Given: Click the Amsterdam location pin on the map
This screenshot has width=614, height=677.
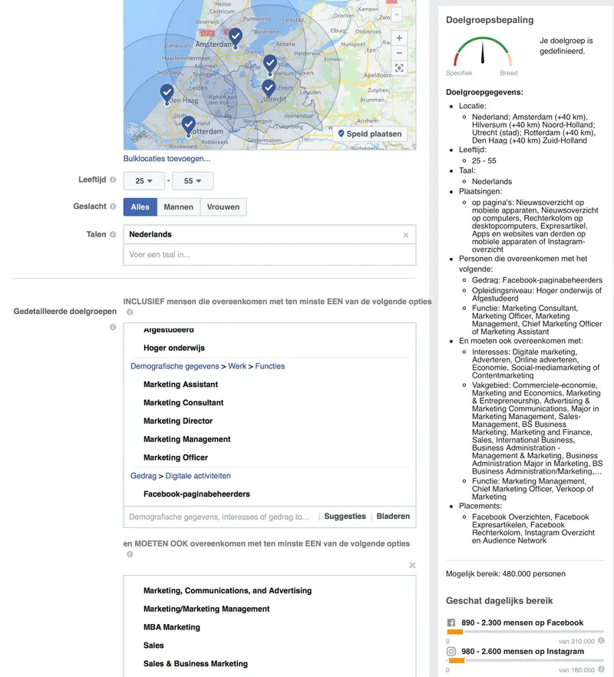Looking at the screenshot, I should pyautogui.click(x=236, y=37).
